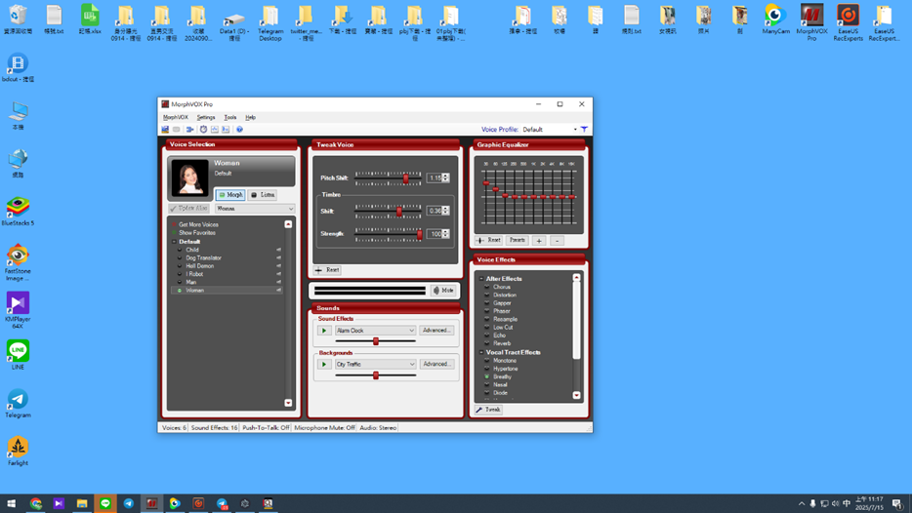Click the Voice Effects list scroll-down arrow
Screen dimensions: 912x513
(x=576, y=395)
